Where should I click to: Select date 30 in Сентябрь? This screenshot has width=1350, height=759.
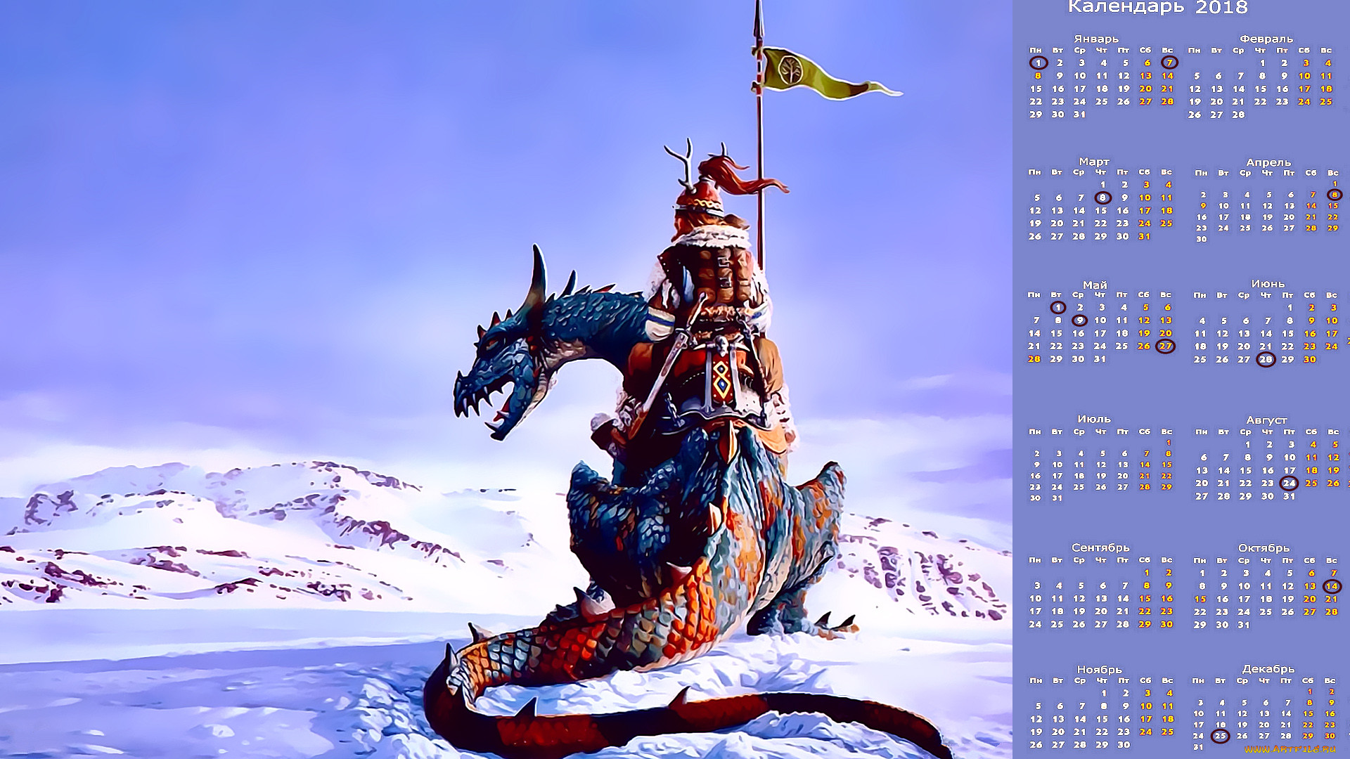[x=1166, y=624]
